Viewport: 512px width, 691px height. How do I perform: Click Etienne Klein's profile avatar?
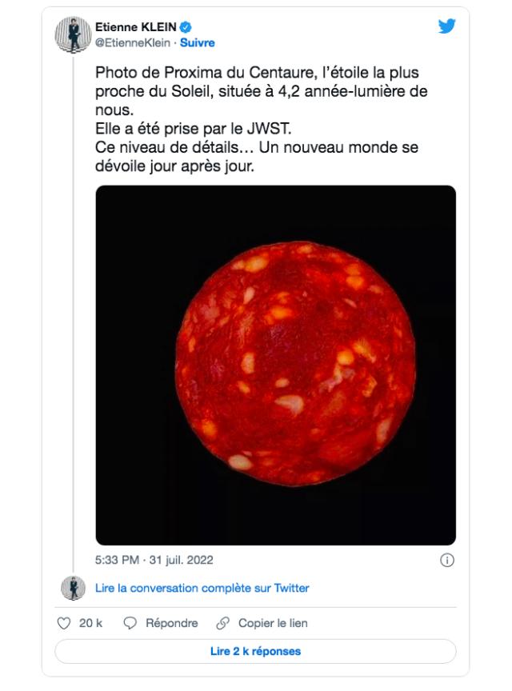point(71,31)
